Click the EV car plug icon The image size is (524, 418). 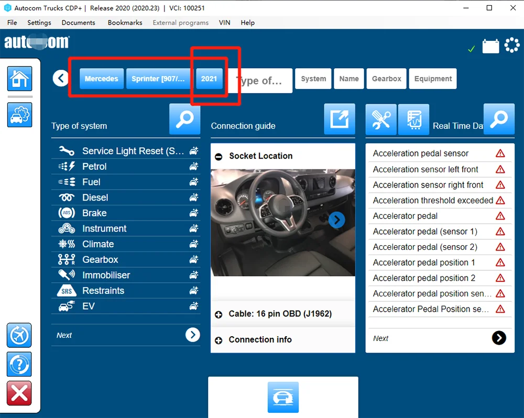[67, 306]
